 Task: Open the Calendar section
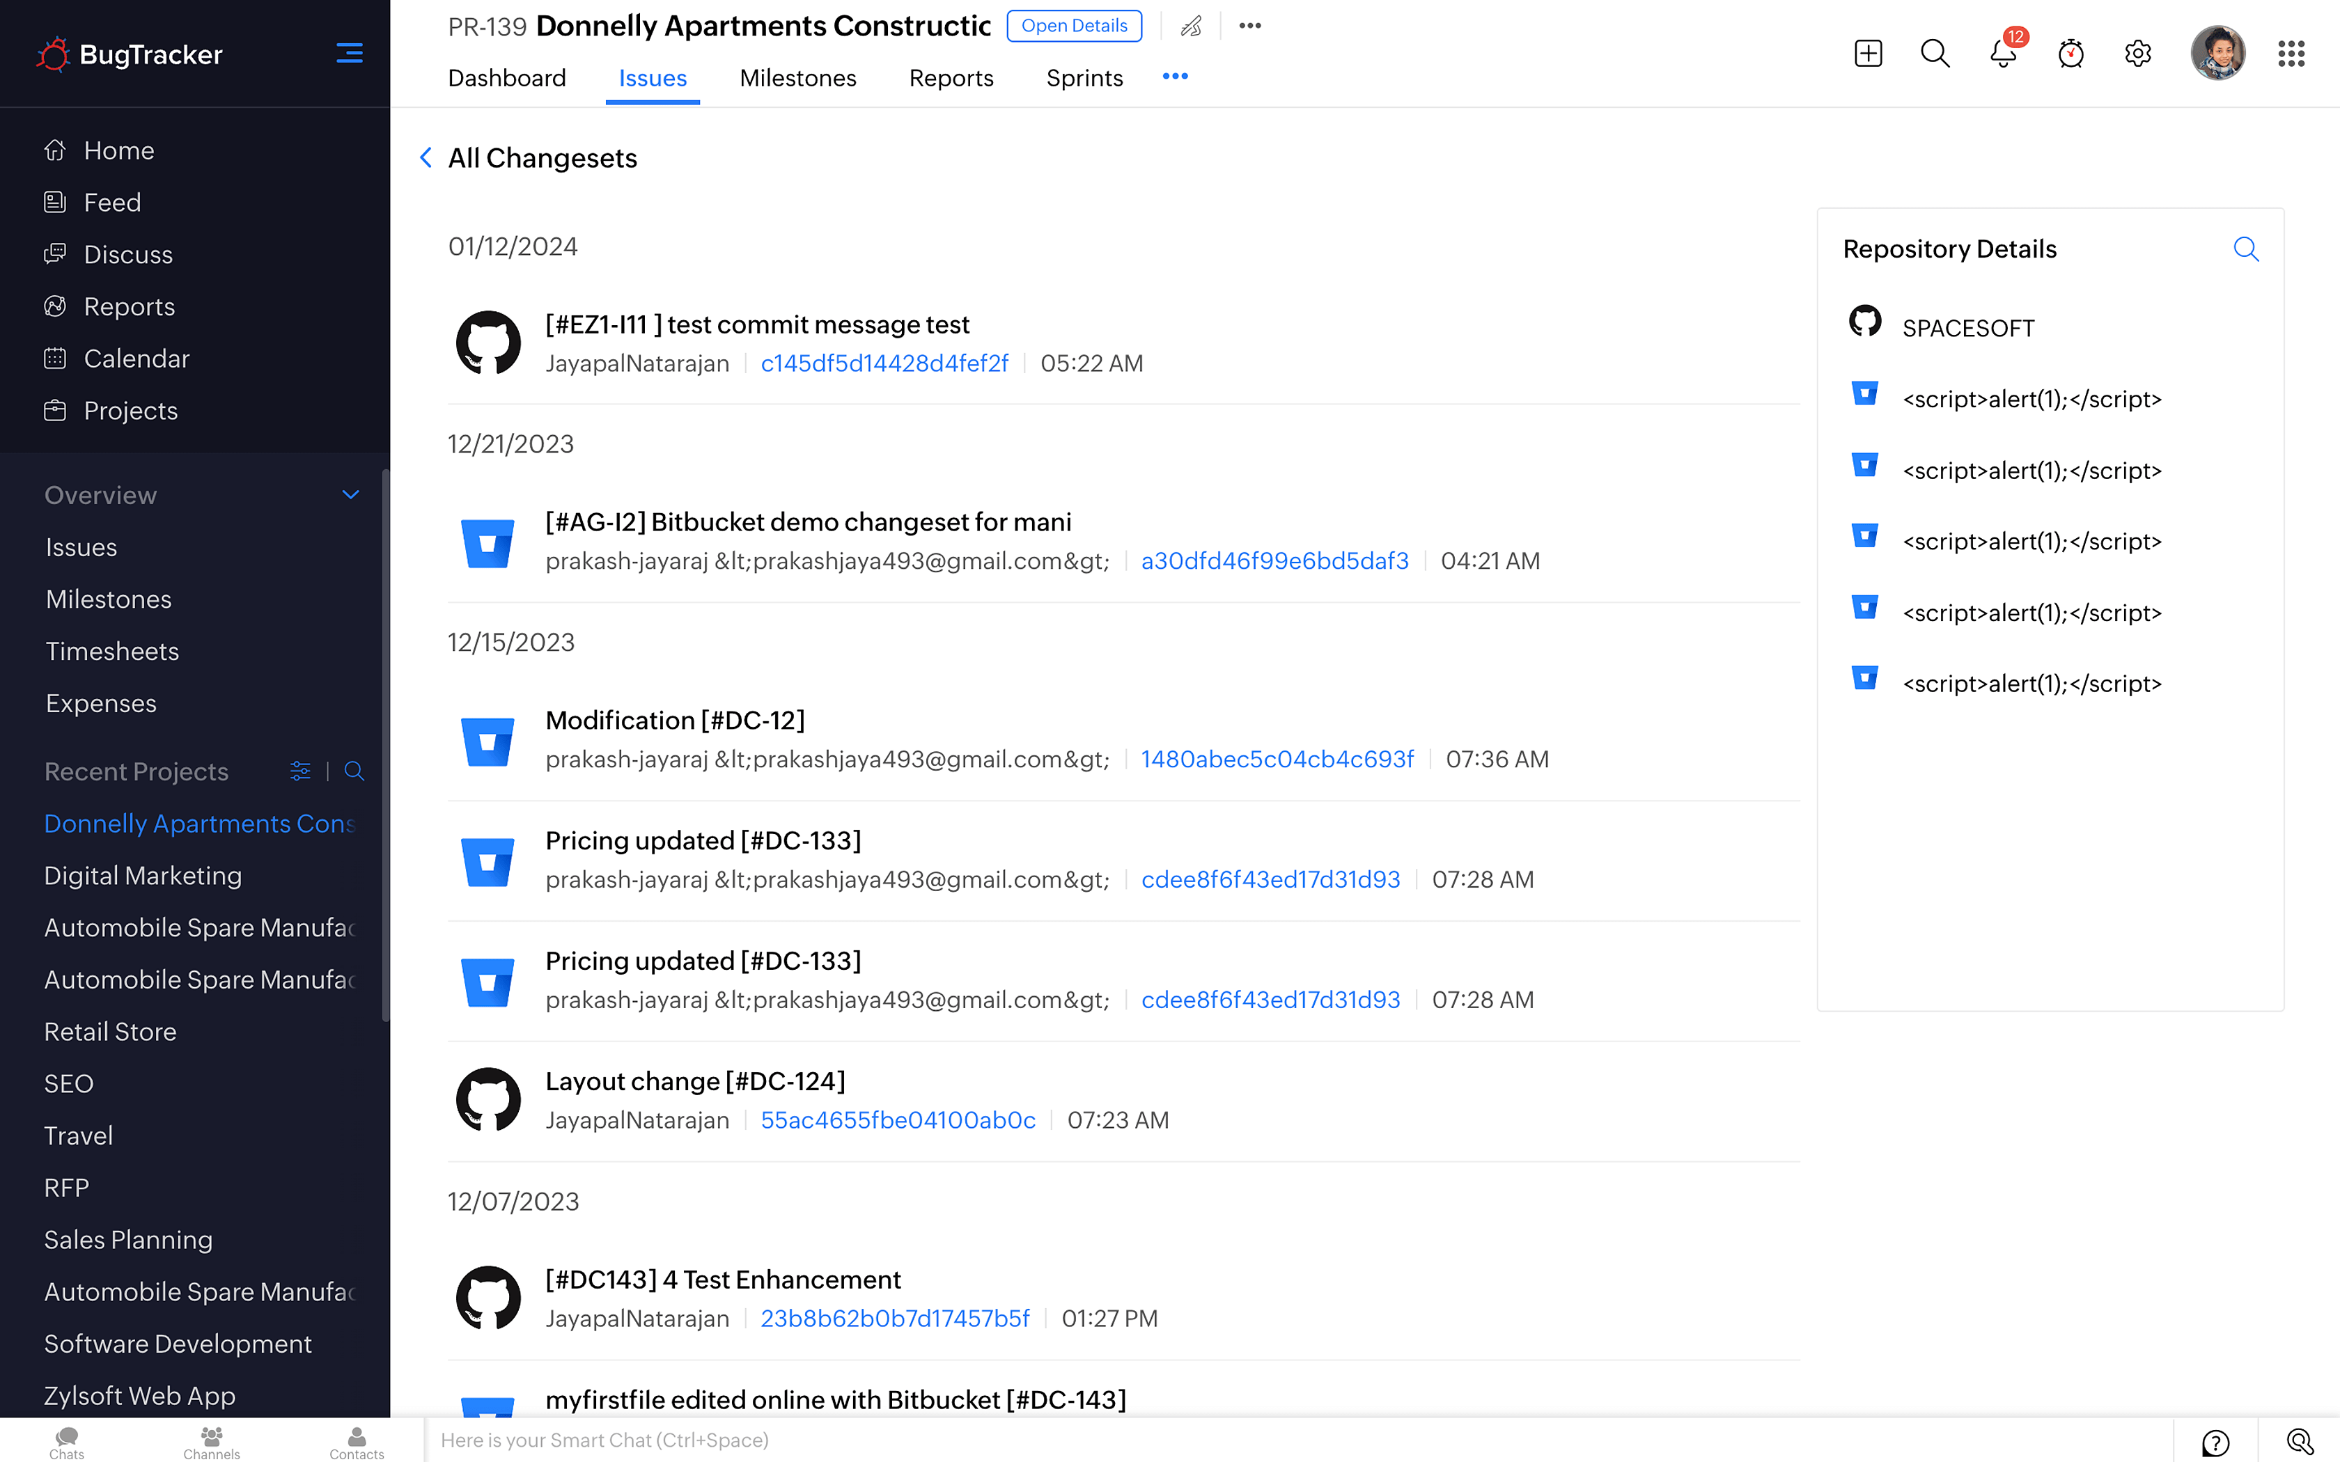135,358
